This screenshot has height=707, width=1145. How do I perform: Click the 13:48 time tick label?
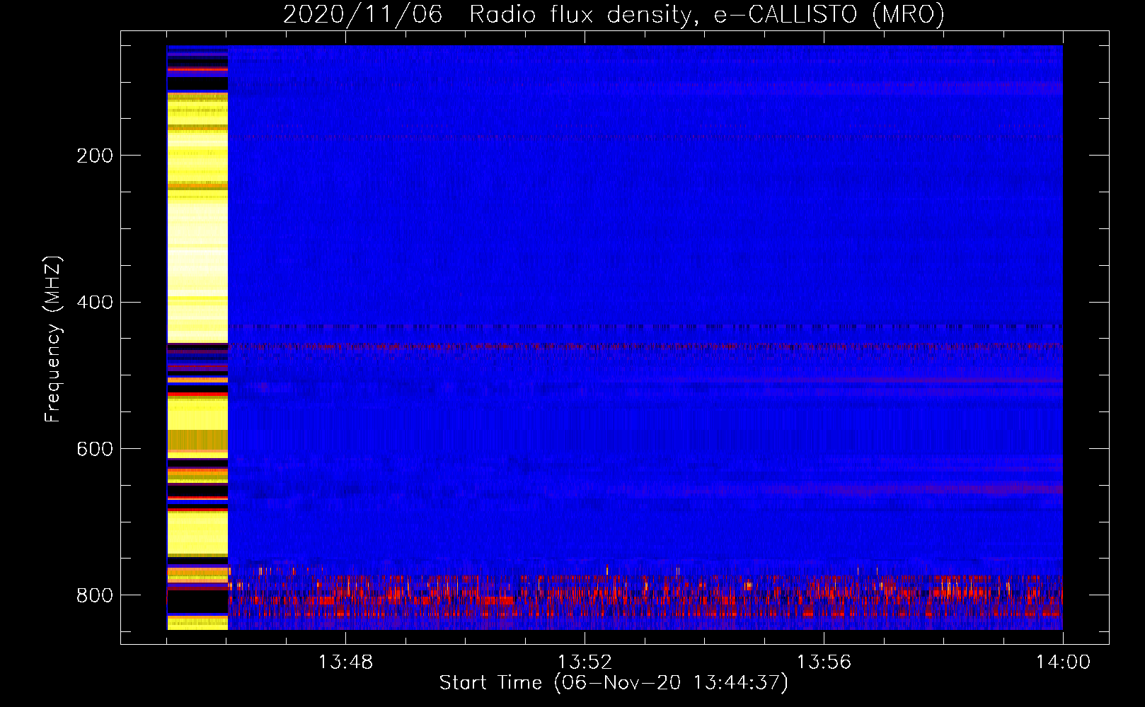click(x=345, y=662)
